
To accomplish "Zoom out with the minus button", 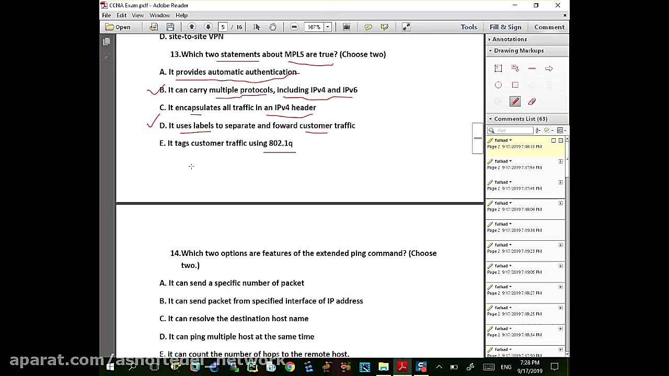I will tap(294, 27).
